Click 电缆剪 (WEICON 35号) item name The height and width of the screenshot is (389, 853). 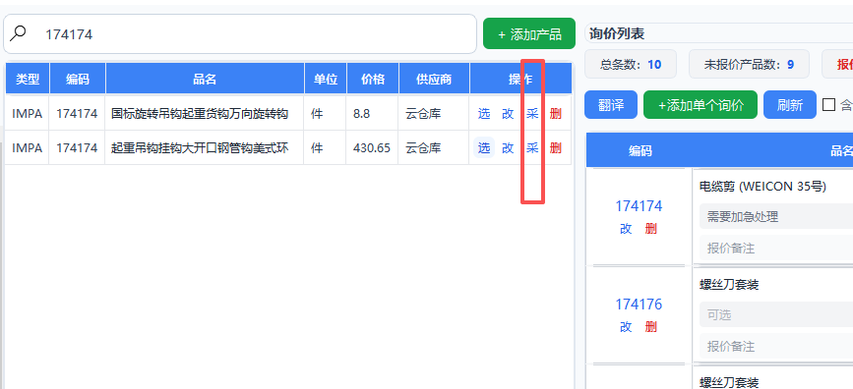(x=762, y=187)
